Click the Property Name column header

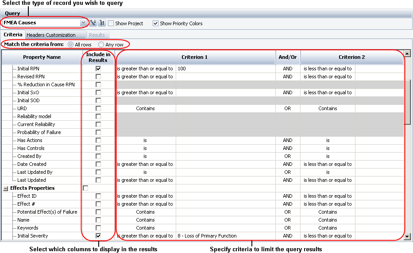[x=42, y=57]
